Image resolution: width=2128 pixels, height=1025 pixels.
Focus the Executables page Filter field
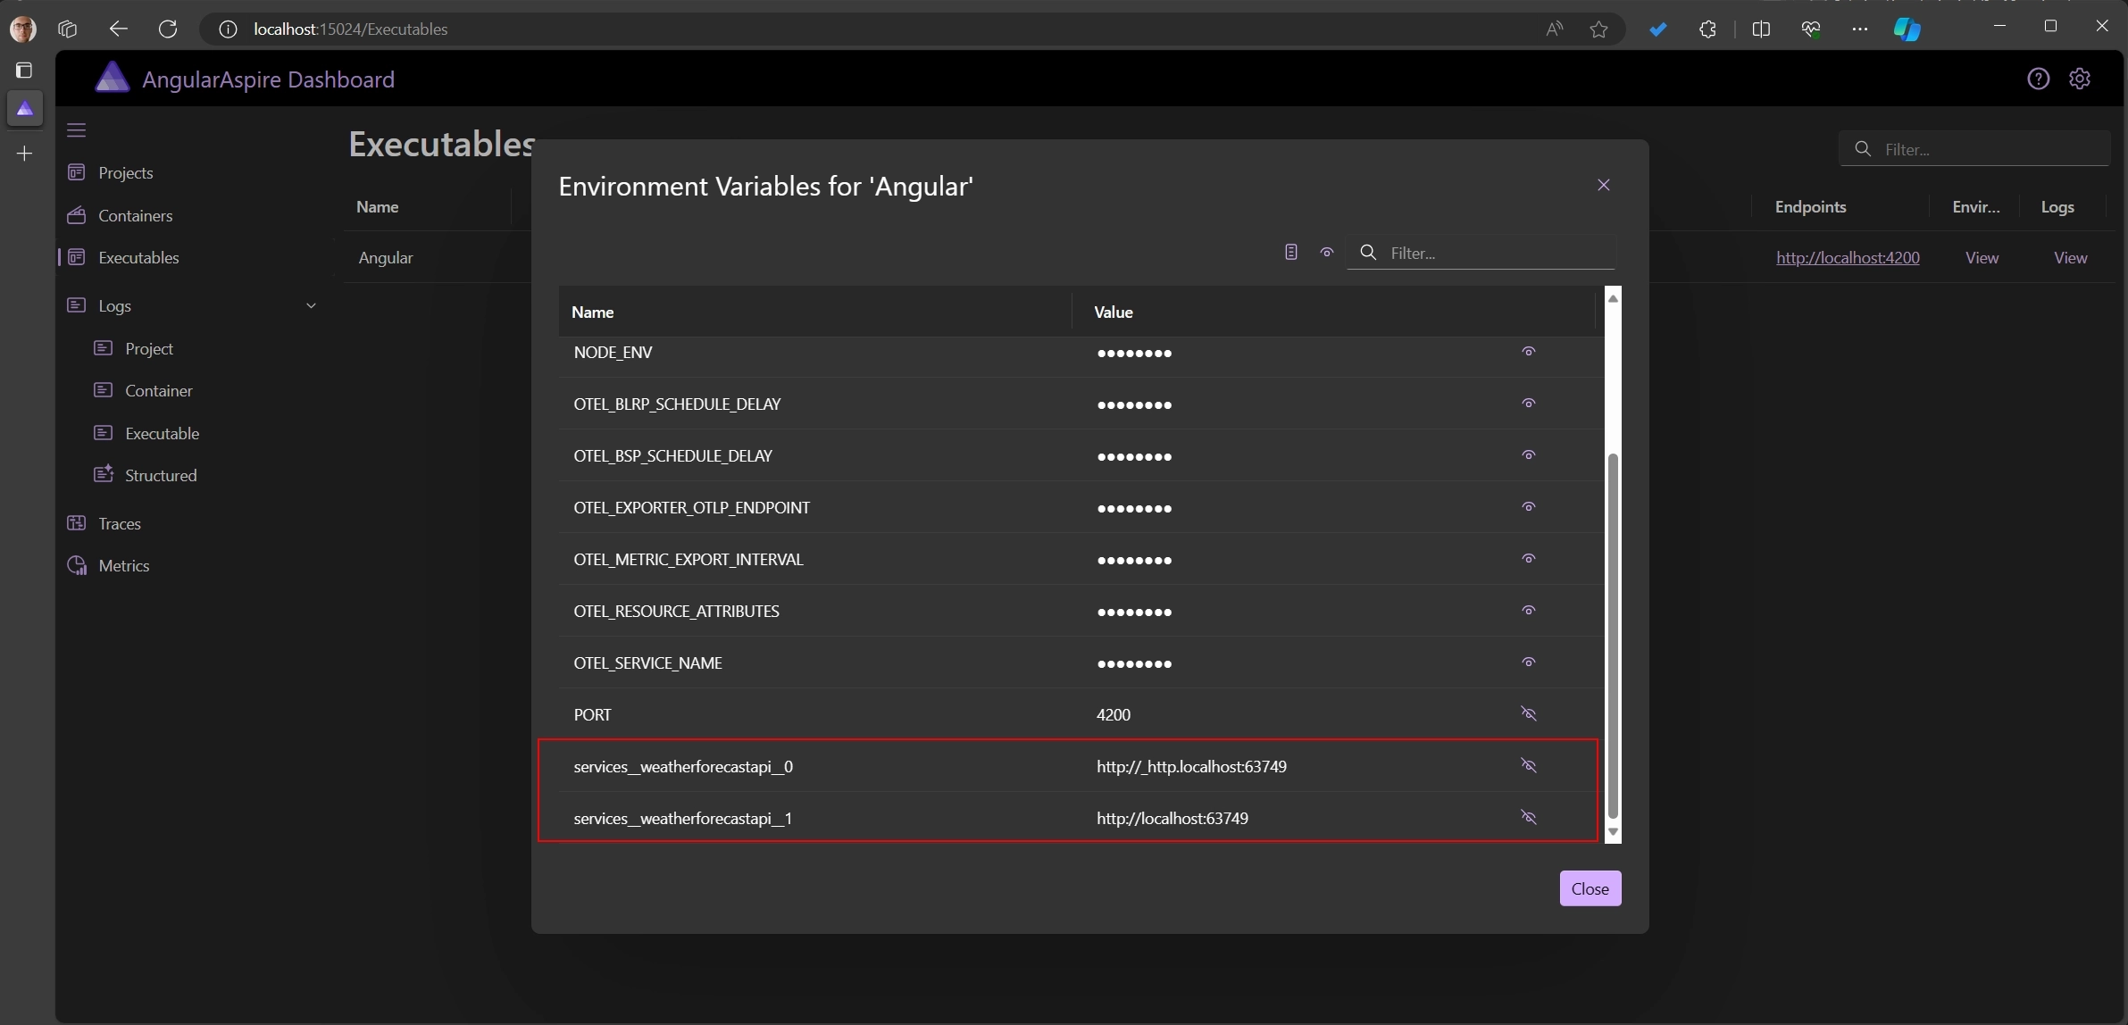coord(1974,149)
